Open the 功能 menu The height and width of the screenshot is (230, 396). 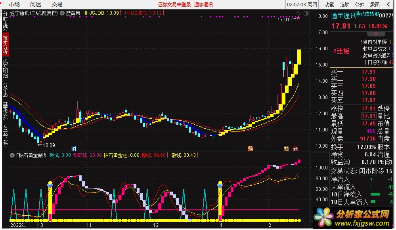329,4
